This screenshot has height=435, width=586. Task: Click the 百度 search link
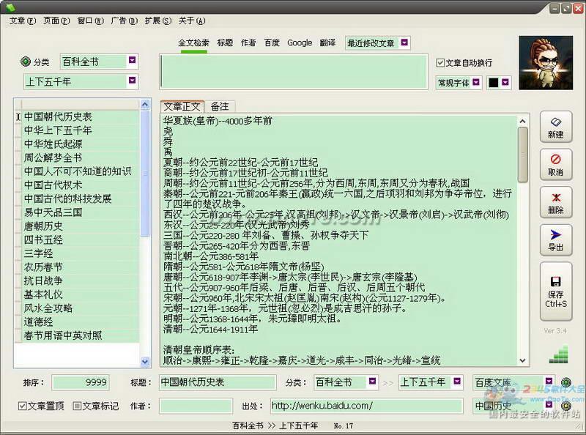pyautogui.click(x=272, y=43)
